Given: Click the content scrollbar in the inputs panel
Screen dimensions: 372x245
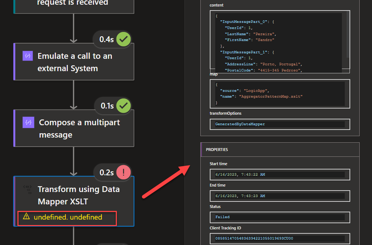Looking at the screenshot, I should coord(348,34).
